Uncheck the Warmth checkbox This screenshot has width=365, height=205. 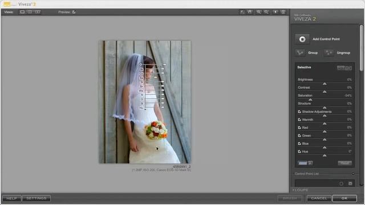coord(299,120)
